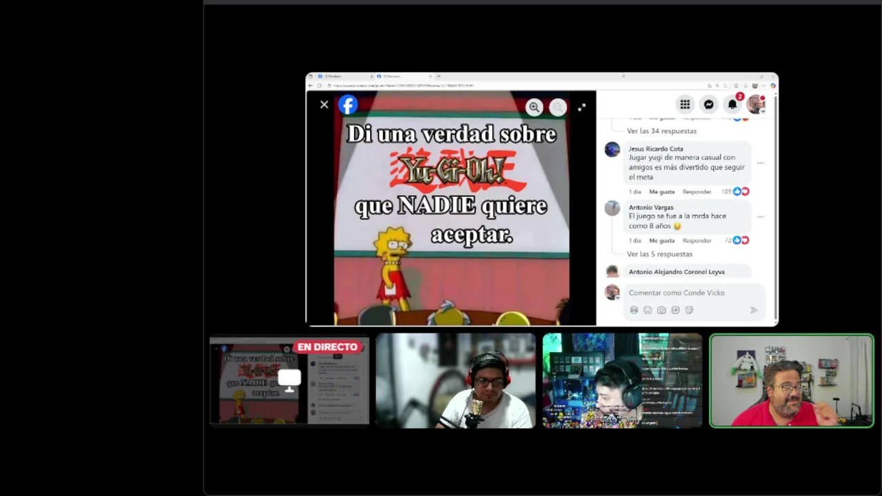Viewport: 882px width, 496px height.
Task: Insert an avatar sticker in the comment
Action: click(634, 310)
